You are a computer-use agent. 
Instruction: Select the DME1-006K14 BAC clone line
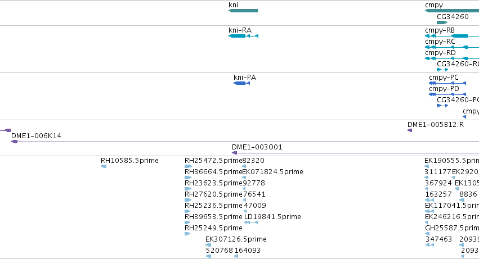[245, 142]
